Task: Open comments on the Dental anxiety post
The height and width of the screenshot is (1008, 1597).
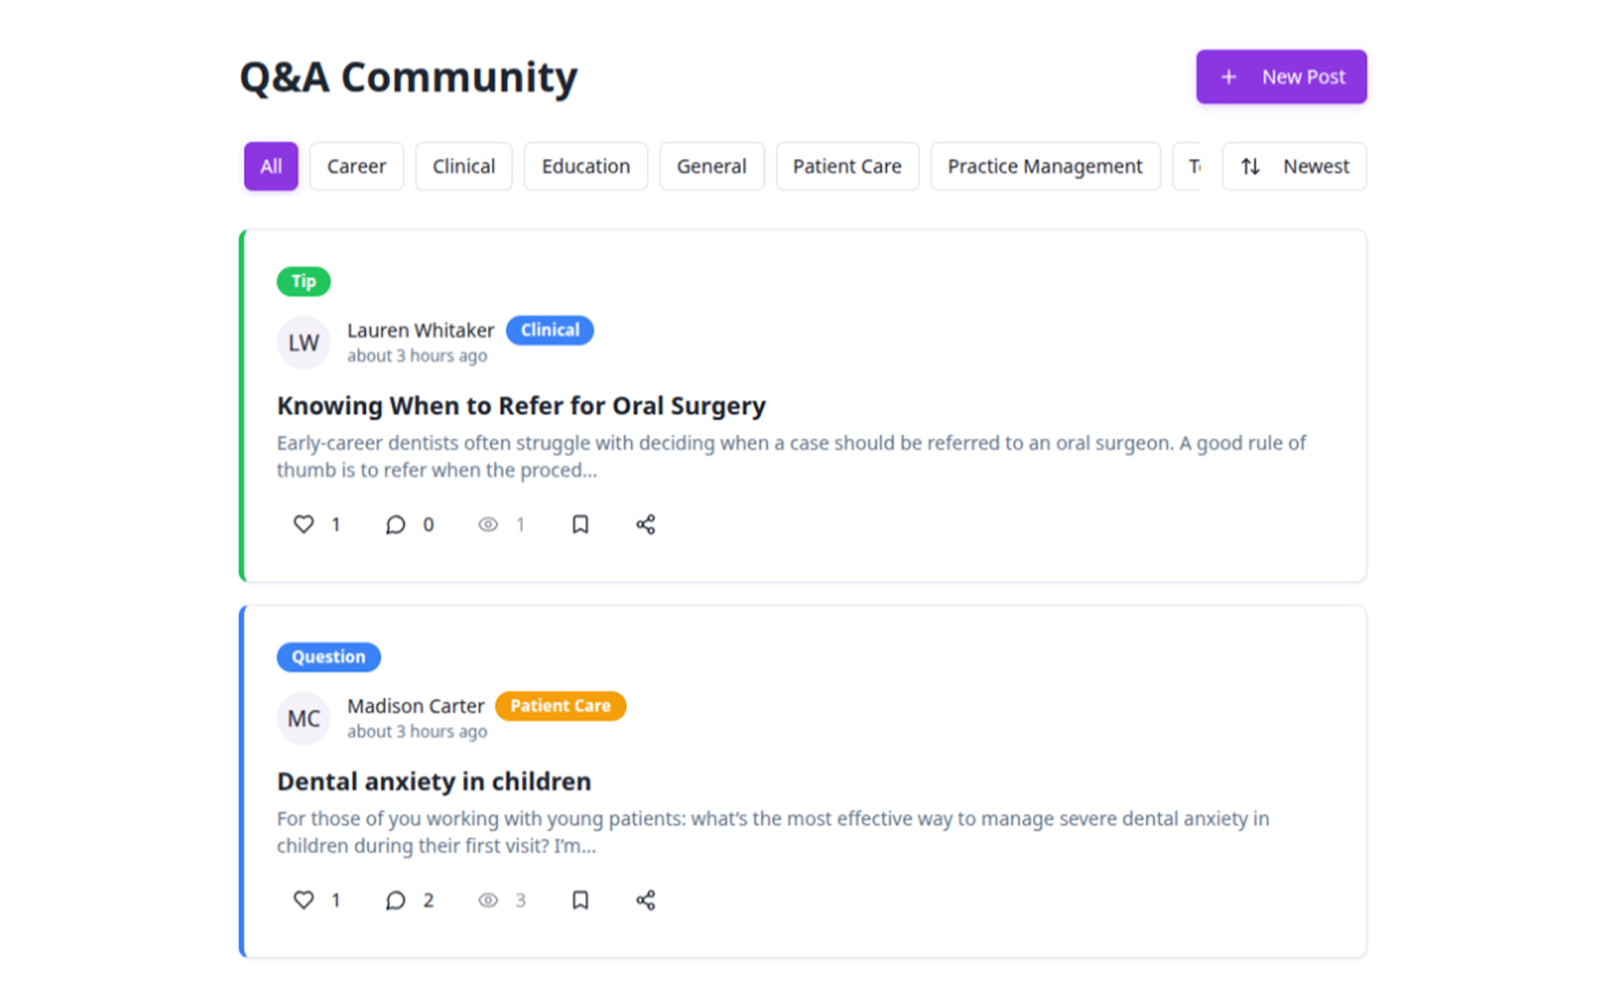Action: coord(396,900)
